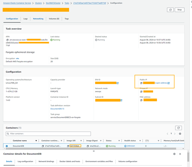Copy the Image URI value
This screenshot has width=192, height=167.
68,146
